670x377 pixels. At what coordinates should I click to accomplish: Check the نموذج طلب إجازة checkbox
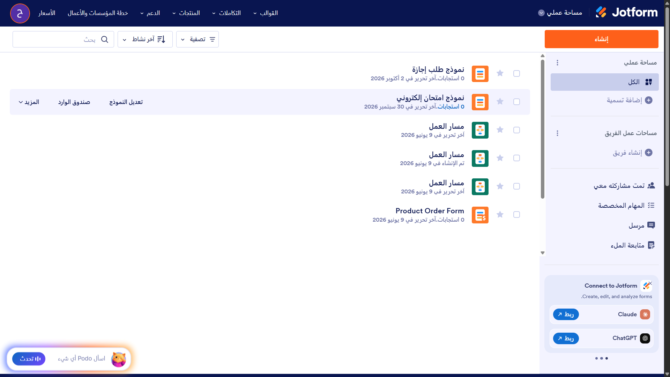(x=516, y=73)
